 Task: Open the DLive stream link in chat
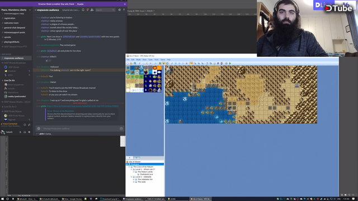click(83, 106)
